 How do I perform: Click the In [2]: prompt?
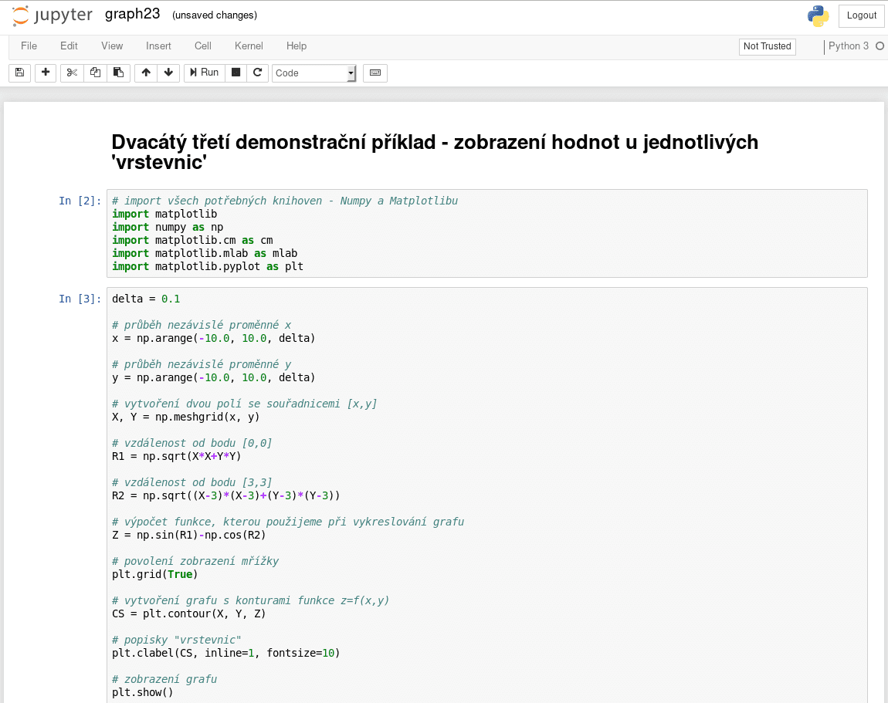click(x=80, y=201)
